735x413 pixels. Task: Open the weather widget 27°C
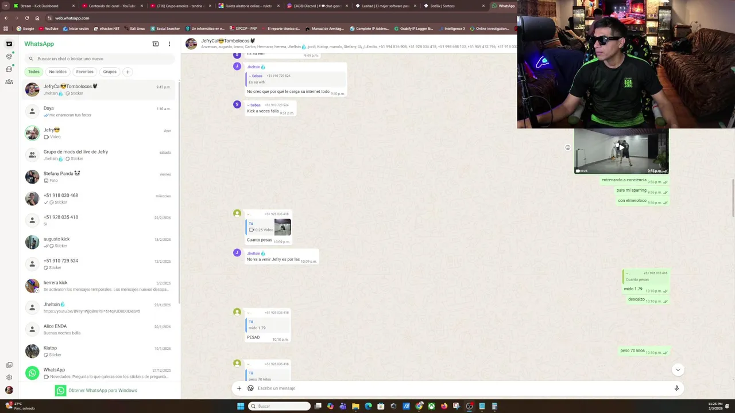pos(20,406)
